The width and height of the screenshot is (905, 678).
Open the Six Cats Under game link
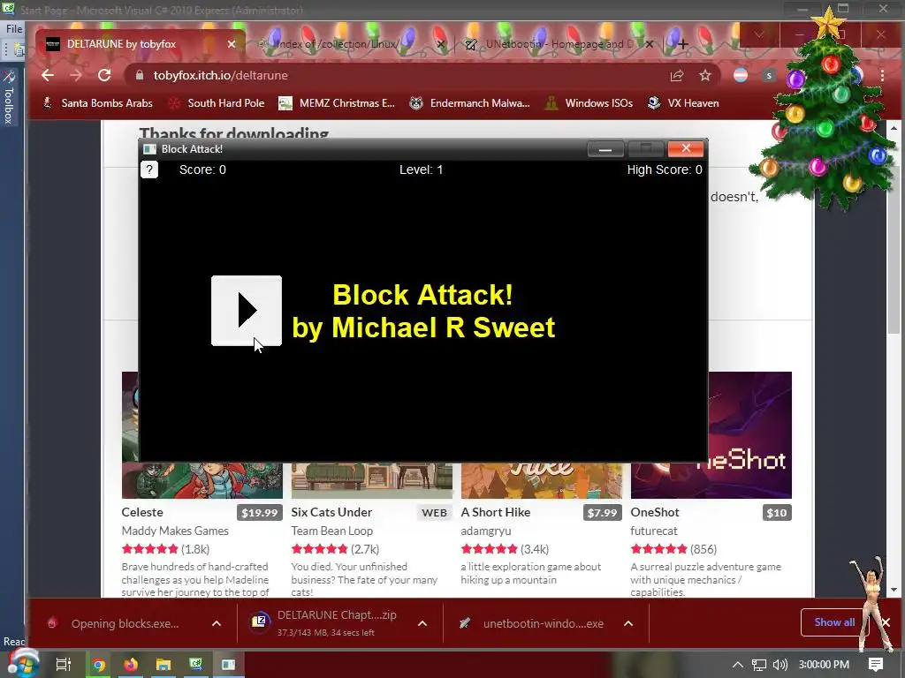coord(332,512)
